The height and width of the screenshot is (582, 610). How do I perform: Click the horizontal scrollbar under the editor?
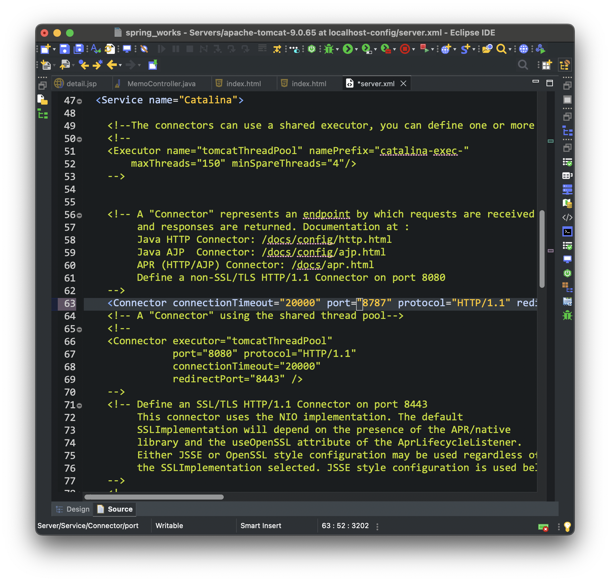pos(154,497)
